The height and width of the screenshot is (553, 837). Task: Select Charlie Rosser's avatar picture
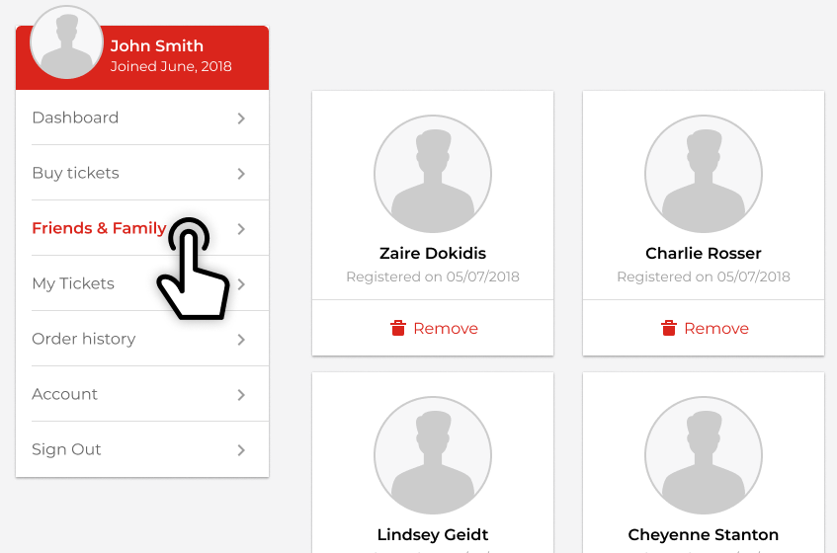[x=704, y=174]
